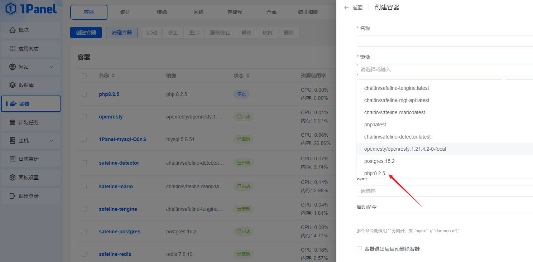The height and width of the screenshot is (262, 533).
Task: Click the log audit icon
Action: pos(13,159)
